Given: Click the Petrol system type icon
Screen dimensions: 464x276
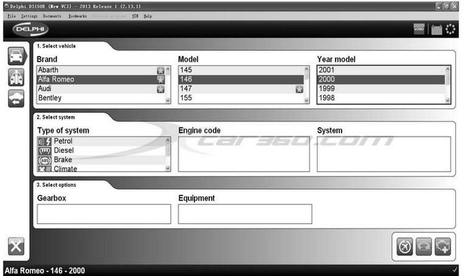Looking at the screenshot, I should (x=44, y=141).
